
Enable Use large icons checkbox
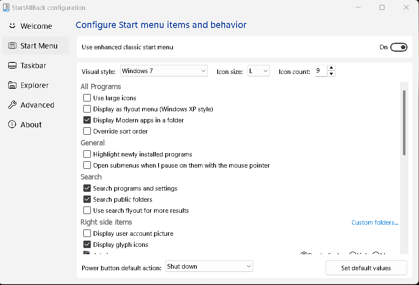(x=87, y=98)
